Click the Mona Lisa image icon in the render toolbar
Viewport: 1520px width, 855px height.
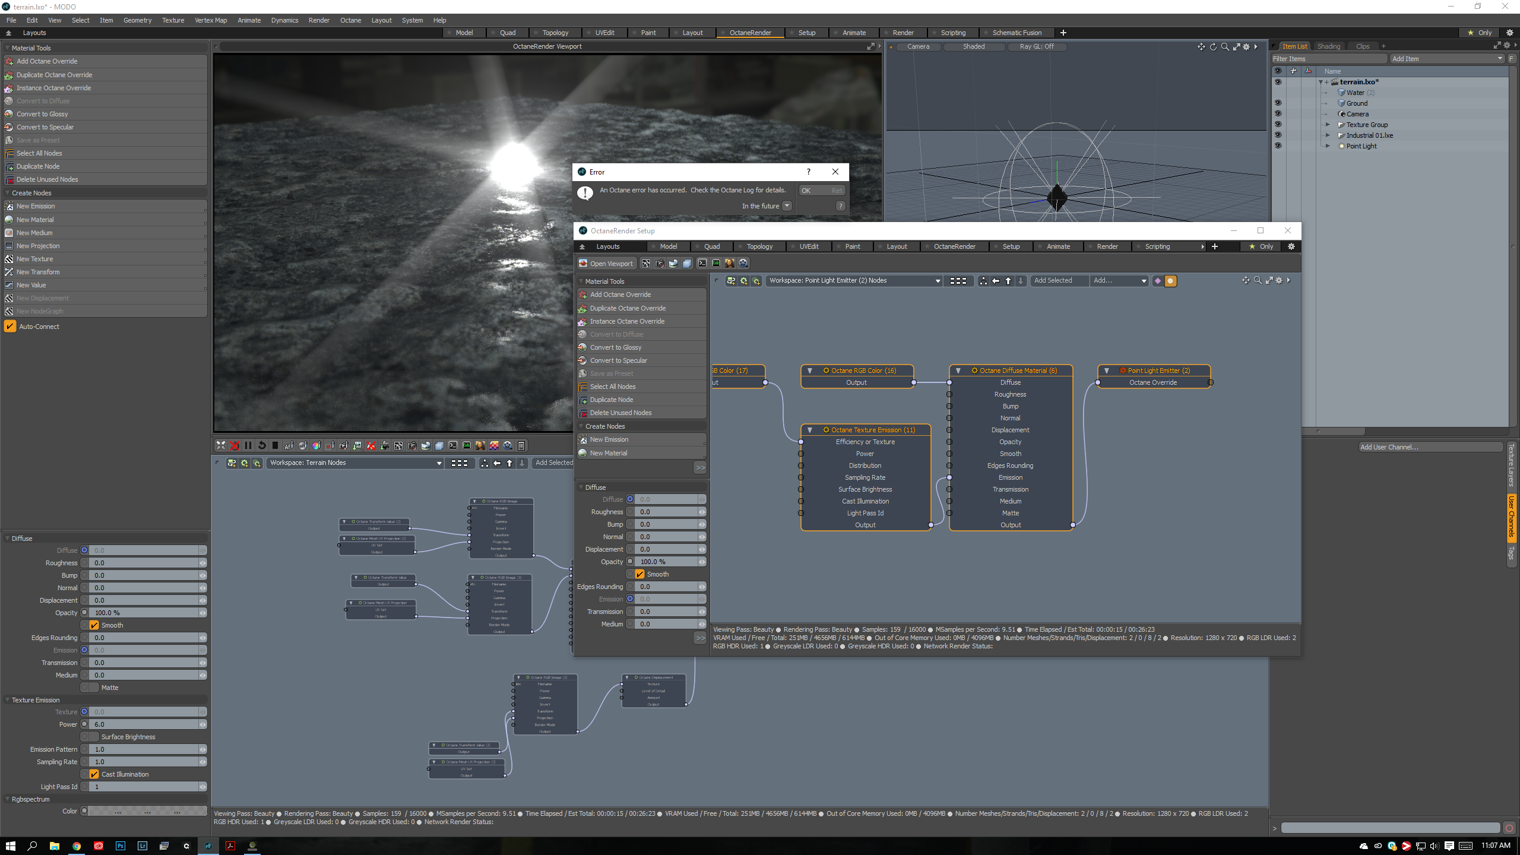tap(480, 445)
